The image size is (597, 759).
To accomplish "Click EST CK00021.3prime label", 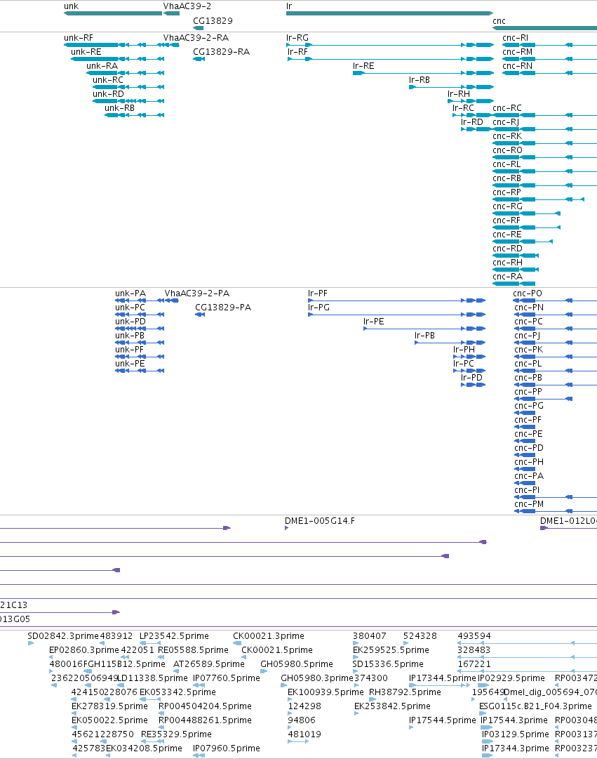I will coord(269,636).
